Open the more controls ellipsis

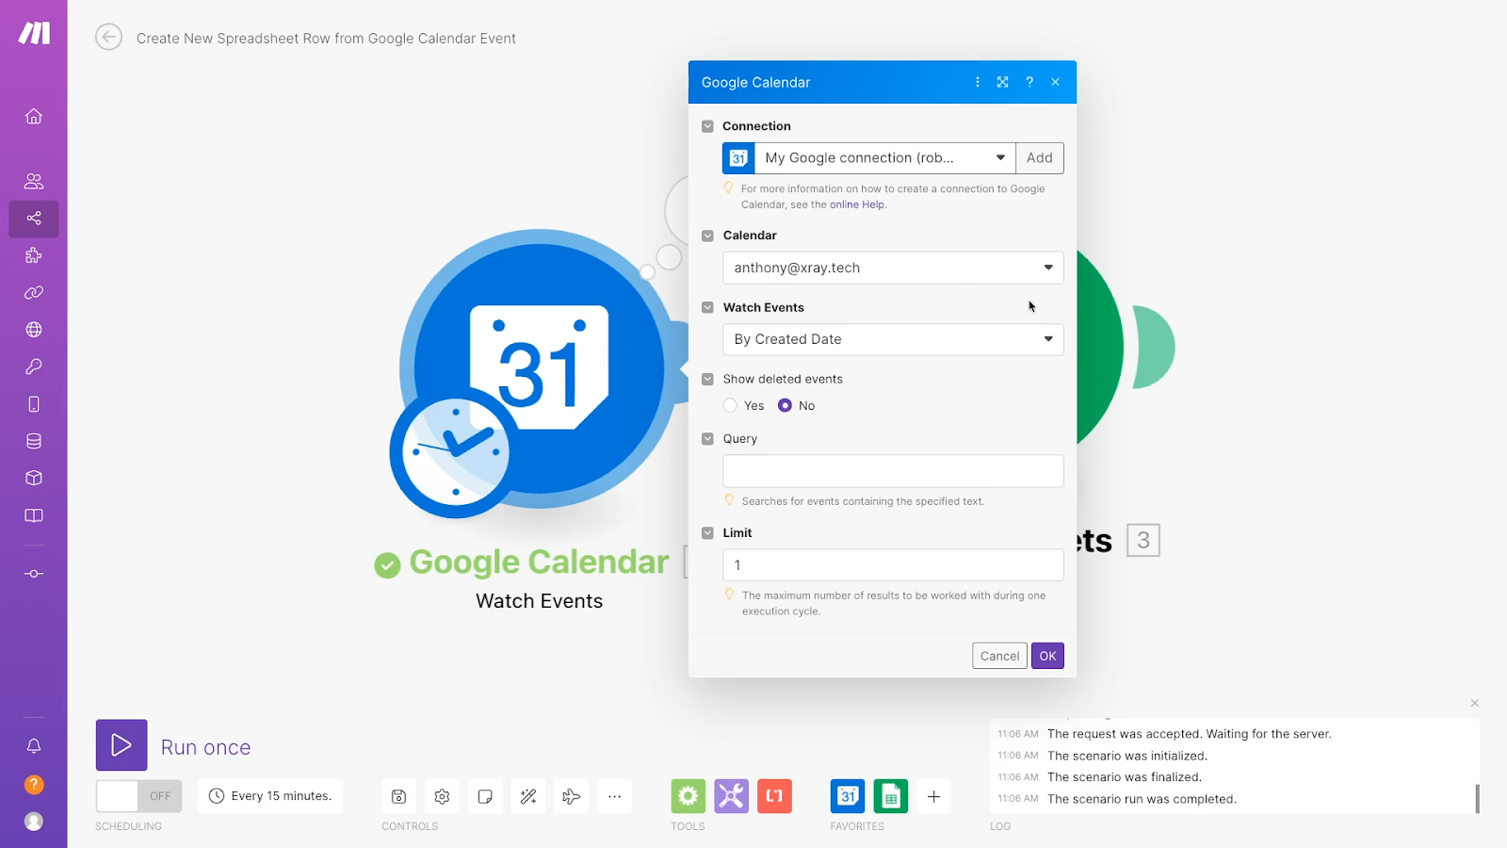[x=615, y=796]
